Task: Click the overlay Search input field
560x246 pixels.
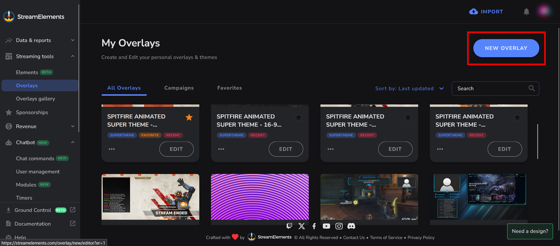Action: coord(495,88)
